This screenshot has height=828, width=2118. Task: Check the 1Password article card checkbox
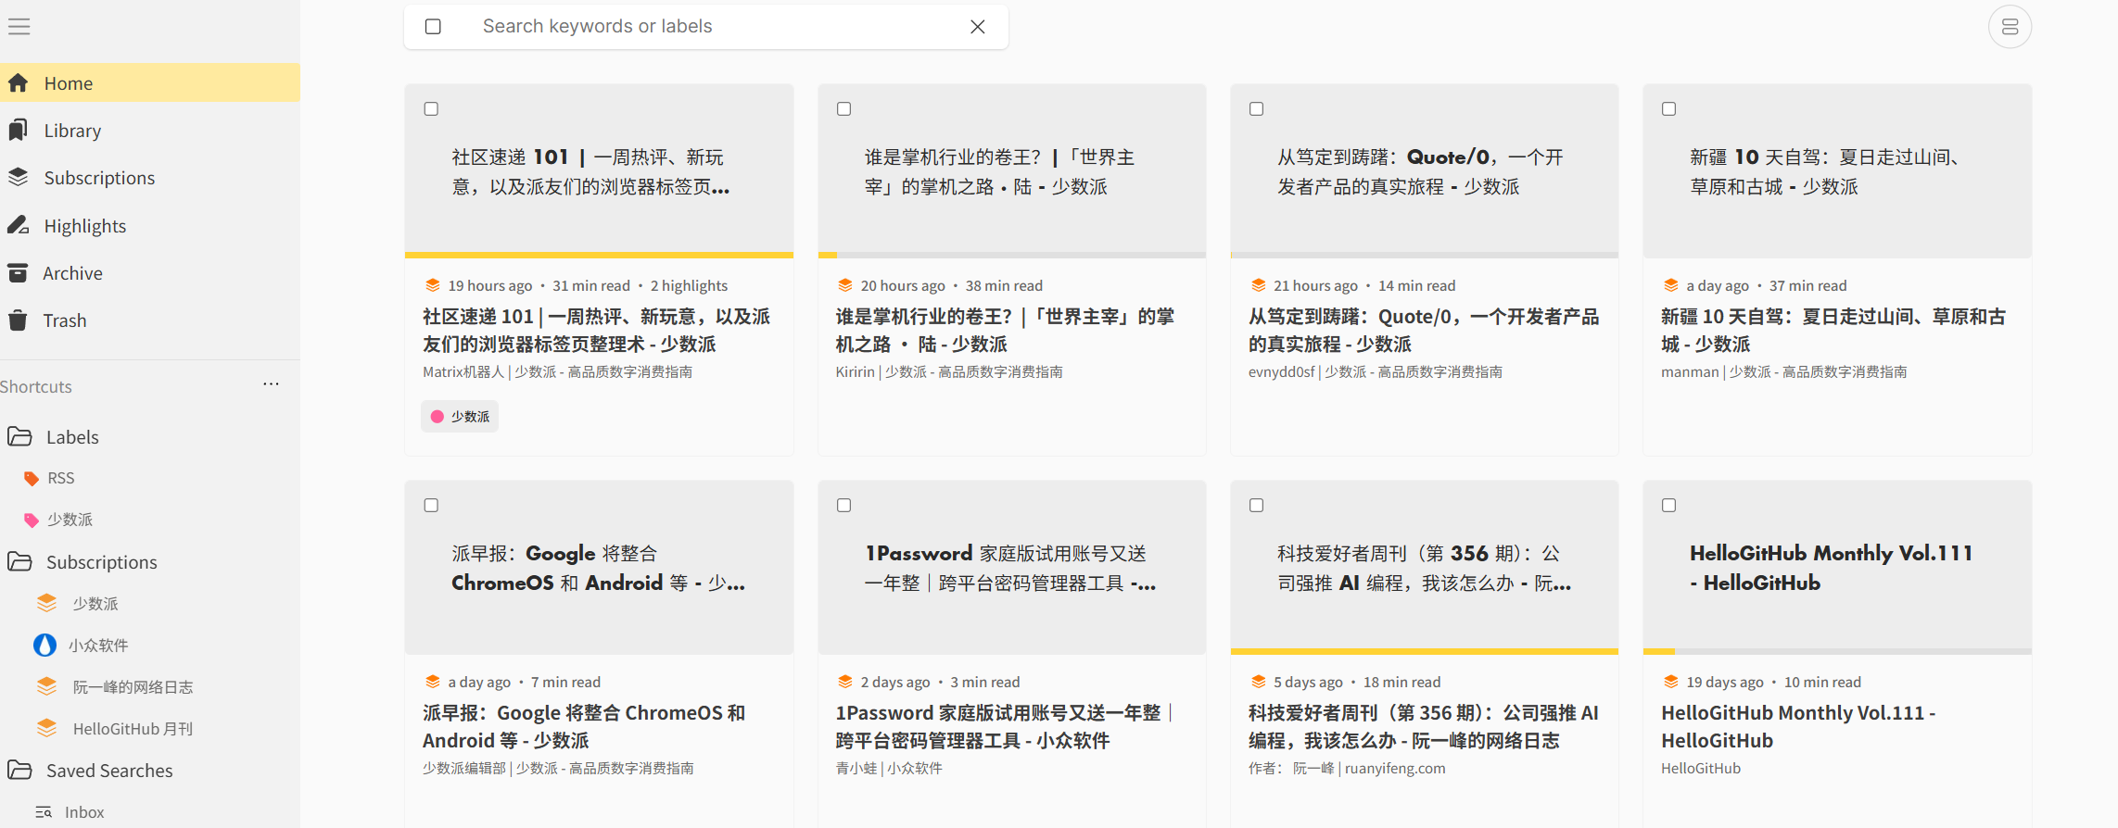pyautogui.click(x=843, y=505)
